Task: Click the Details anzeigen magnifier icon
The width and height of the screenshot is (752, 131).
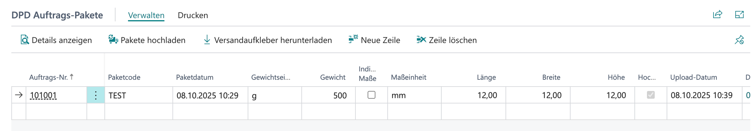Action: click(x=24, y=40)
